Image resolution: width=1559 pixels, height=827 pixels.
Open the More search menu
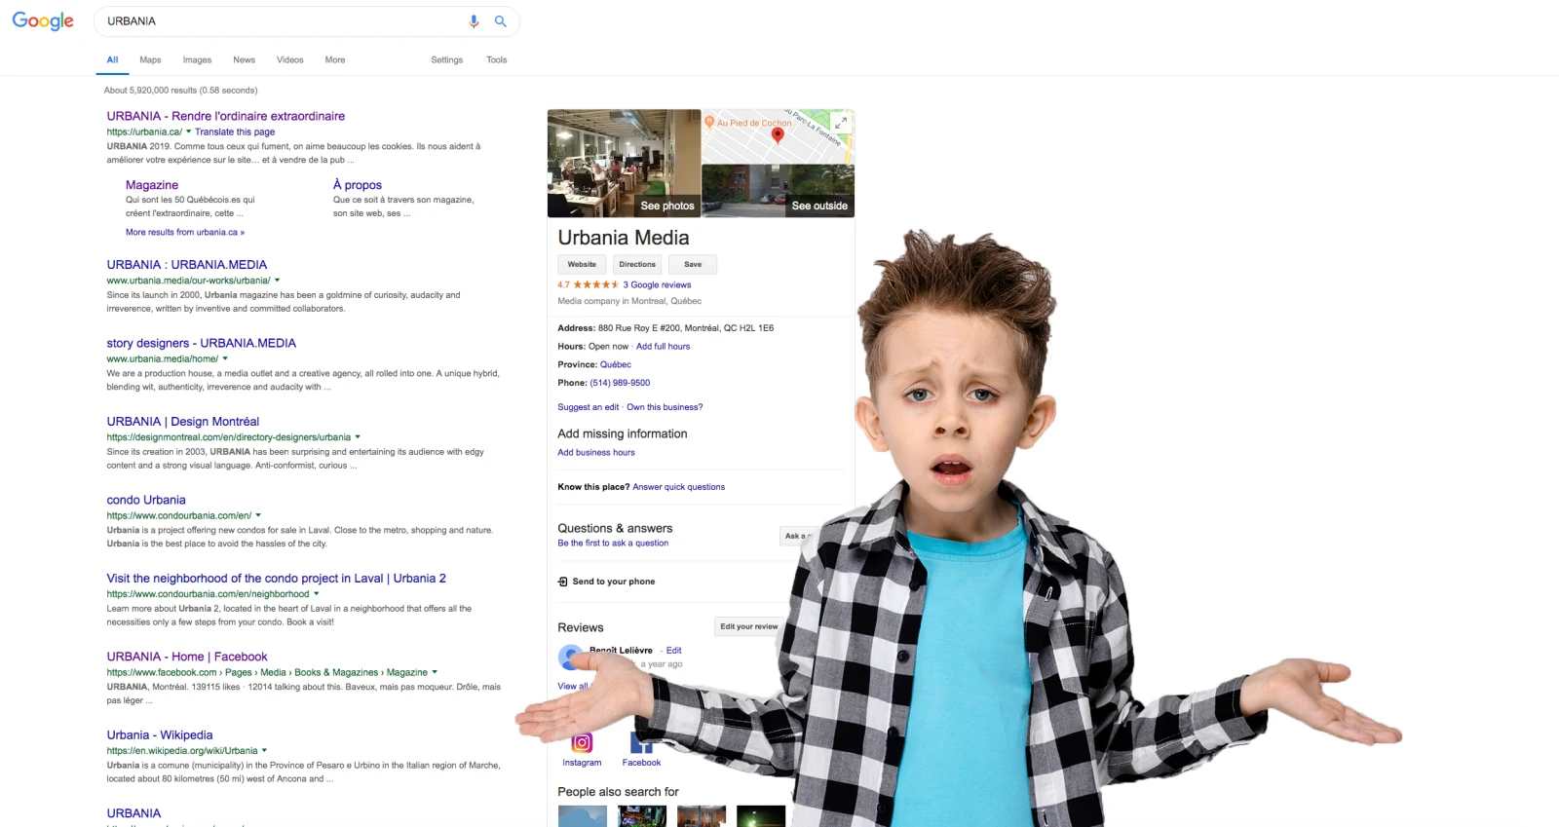click(x=335, y=60)
